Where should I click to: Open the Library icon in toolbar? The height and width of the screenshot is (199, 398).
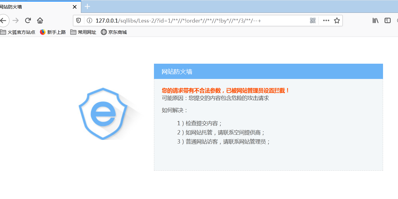tap(375, 20)
